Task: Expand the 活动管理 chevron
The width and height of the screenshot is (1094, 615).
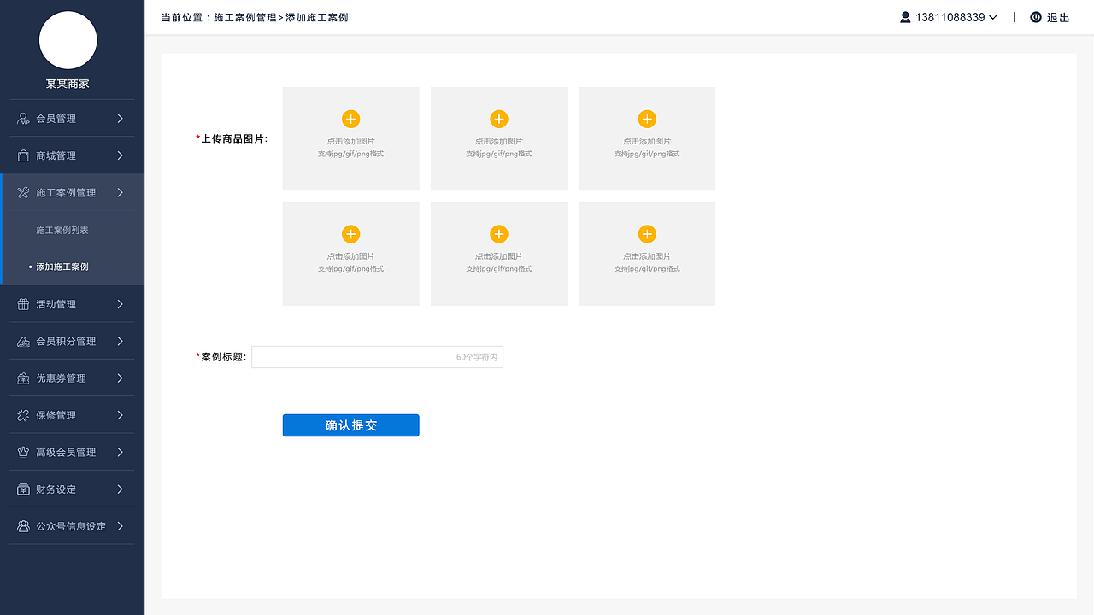Action: [121, 304]
